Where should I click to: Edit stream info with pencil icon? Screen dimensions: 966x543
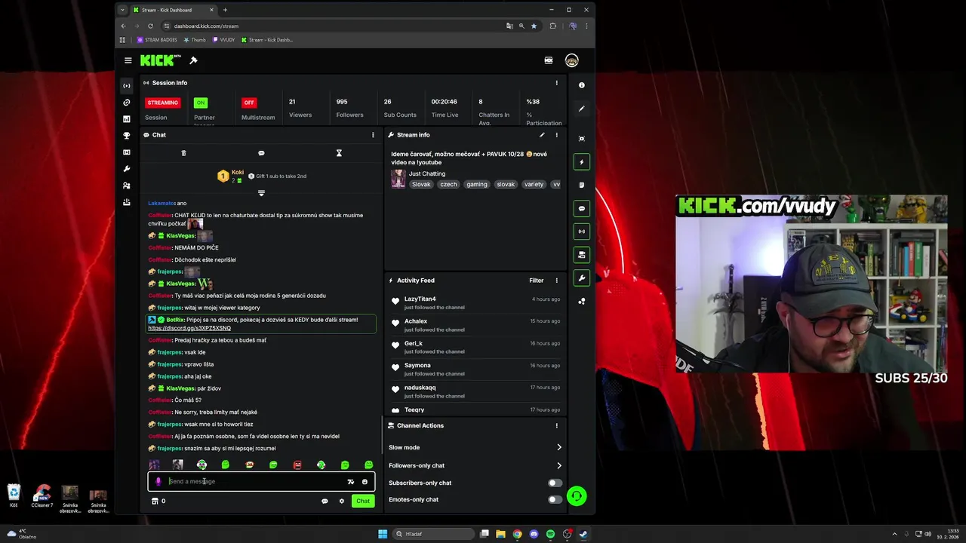pyautogui.click(x=542, y=135)
